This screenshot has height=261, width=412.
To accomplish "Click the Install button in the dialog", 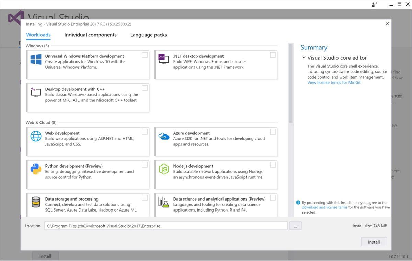I will click(374, 242).
